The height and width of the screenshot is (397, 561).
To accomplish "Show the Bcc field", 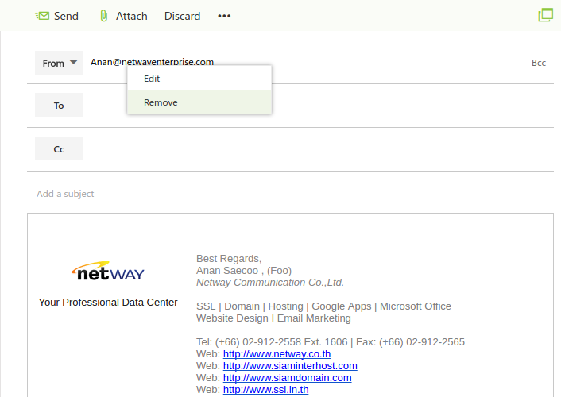I will point(539,63).
